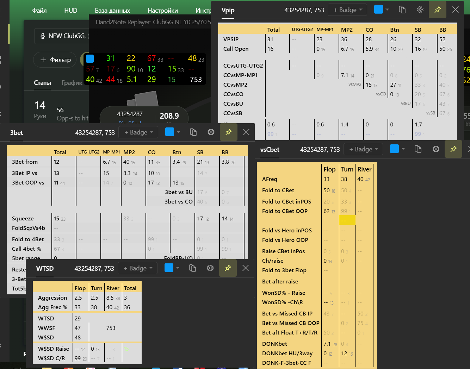Screen dimensions: 470x369
Task: Click the DONKbet row label
Action: [274, 344]
